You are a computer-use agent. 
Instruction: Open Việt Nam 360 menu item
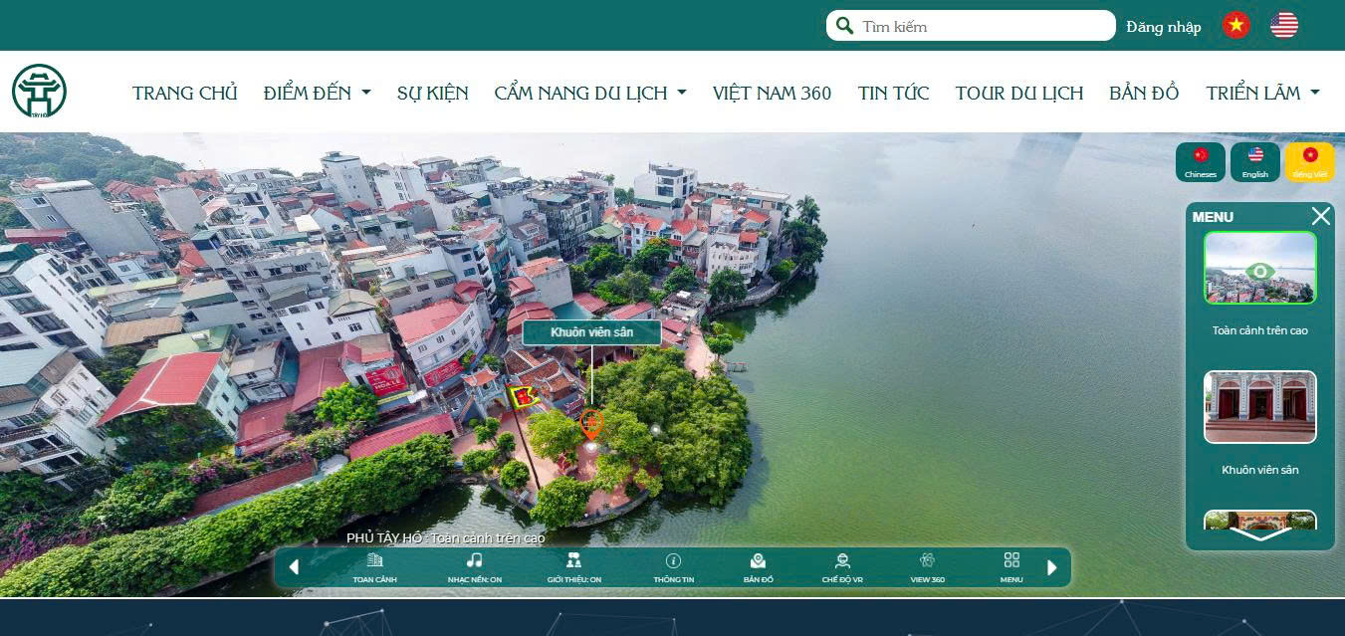(x=772, y=93)
